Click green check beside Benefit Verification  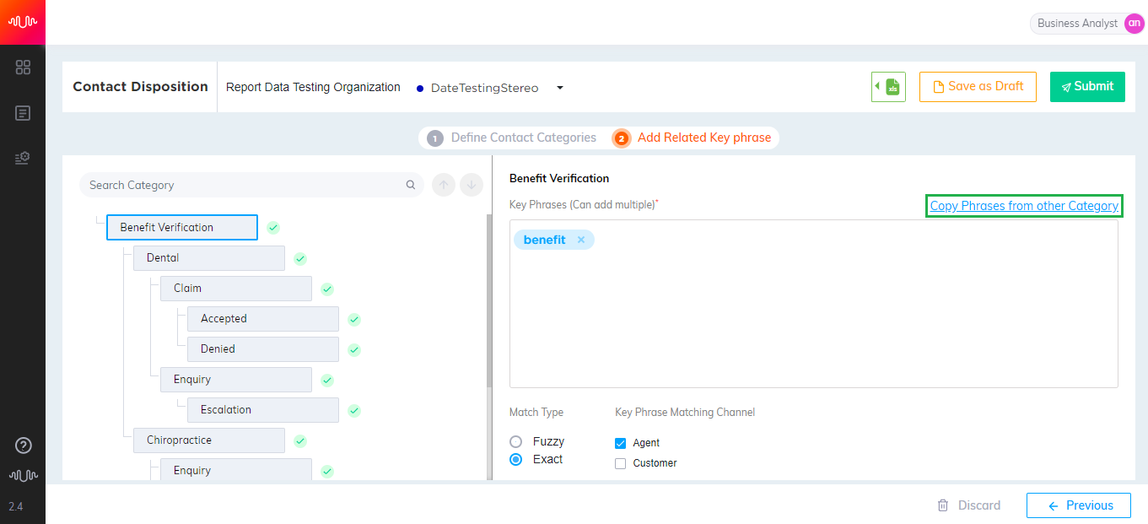(x=273, y=227)
